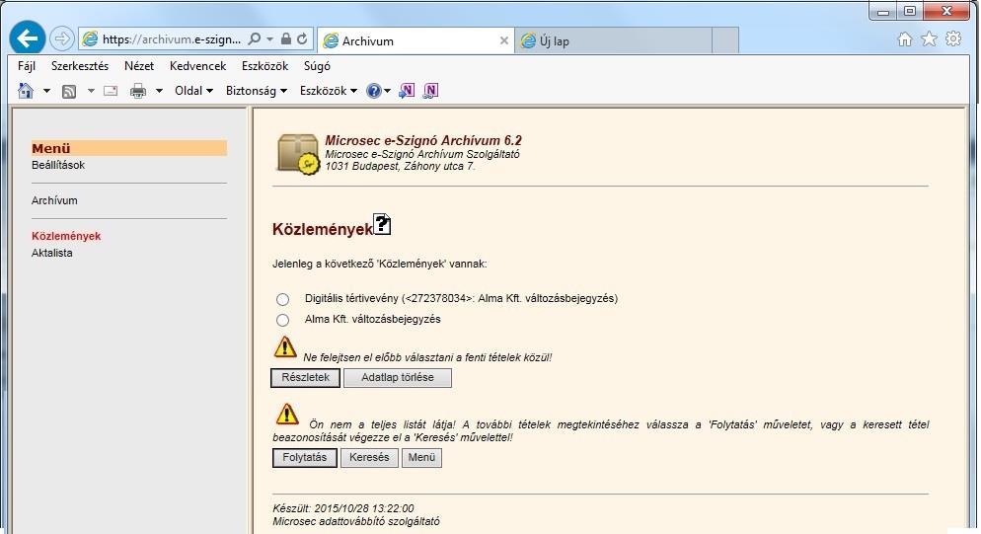Click the 1031 Budapest, Záhony utca 7. address
The width and height of the screenshot is (981, 534).
click(400, 166)
